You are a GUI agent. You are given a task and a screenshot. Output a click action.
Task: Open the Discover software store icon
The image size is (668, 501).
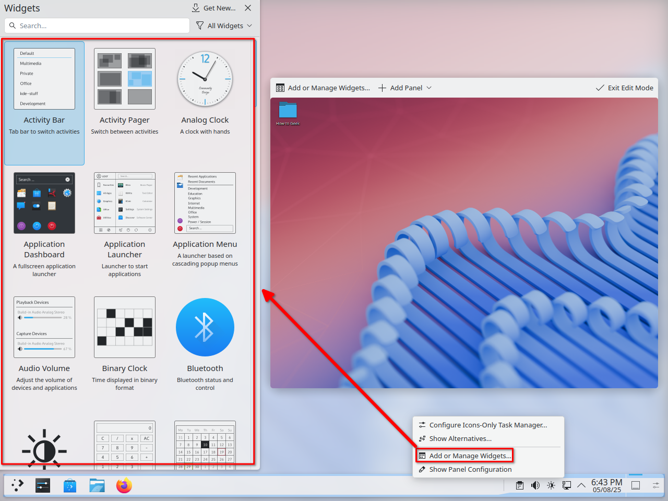pos(70,485)
